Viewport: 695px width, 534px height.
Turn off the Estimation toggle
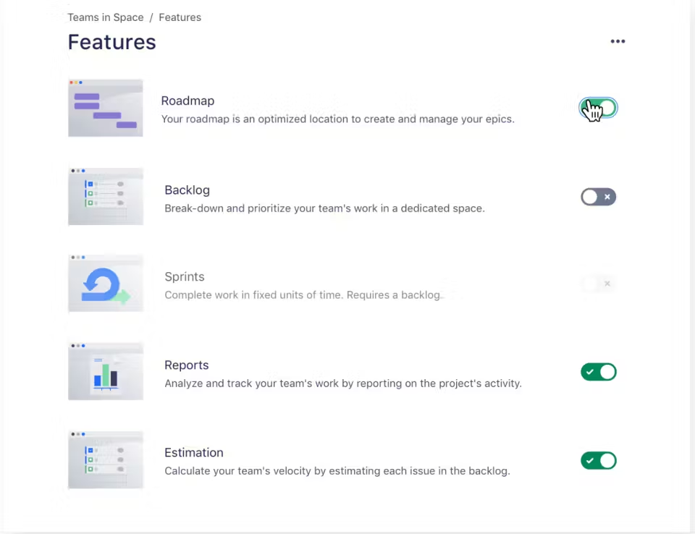pyautogui.click(x=599, y=460)
